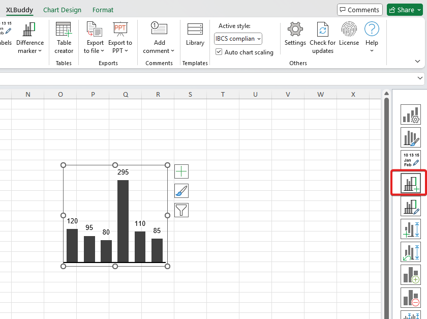Click the highlighted add difference marker icon

(410, 184)
